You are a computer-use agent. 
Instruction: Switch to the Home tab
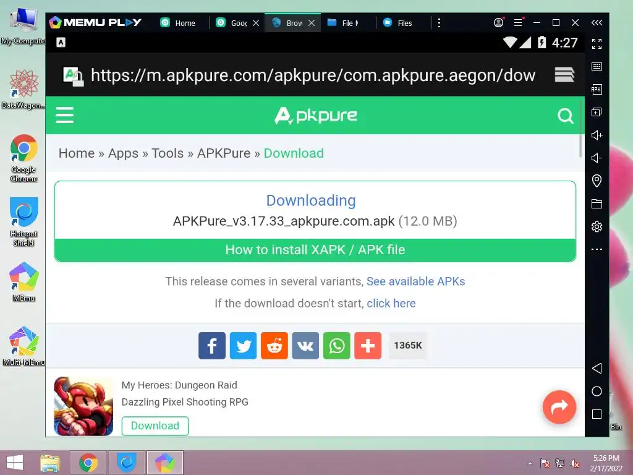tap(177, 23)
